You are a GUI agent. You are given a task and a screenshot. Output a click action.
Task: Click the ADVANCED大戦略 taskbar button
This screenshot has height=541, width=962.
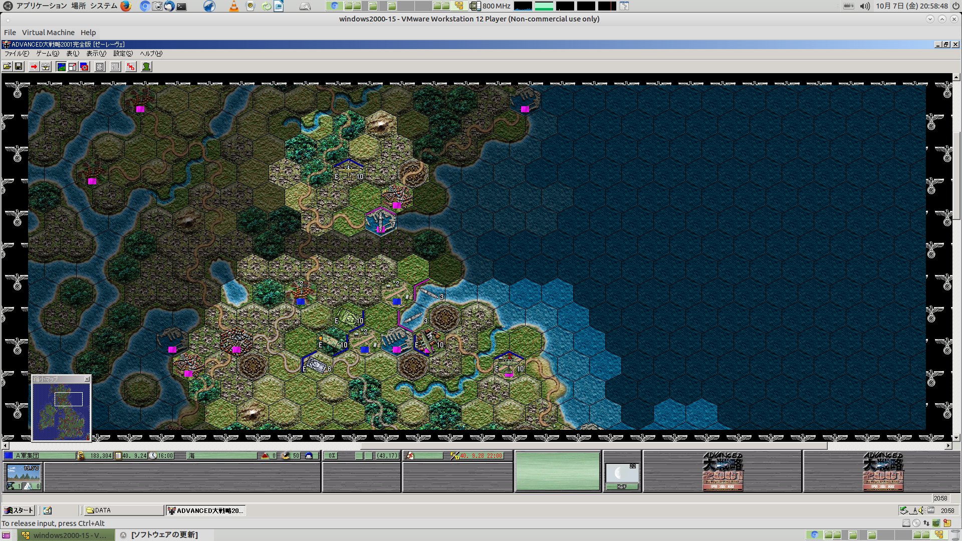(x=205, y=510)
